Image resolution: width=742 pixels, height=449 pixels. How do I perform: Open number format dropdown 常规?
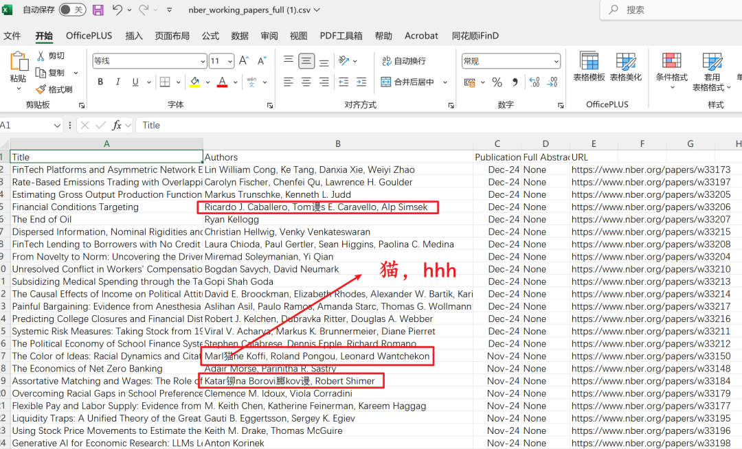click(x=556, y=61)
